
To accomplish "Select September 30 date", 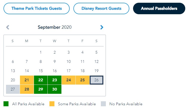I will (54, 89).
